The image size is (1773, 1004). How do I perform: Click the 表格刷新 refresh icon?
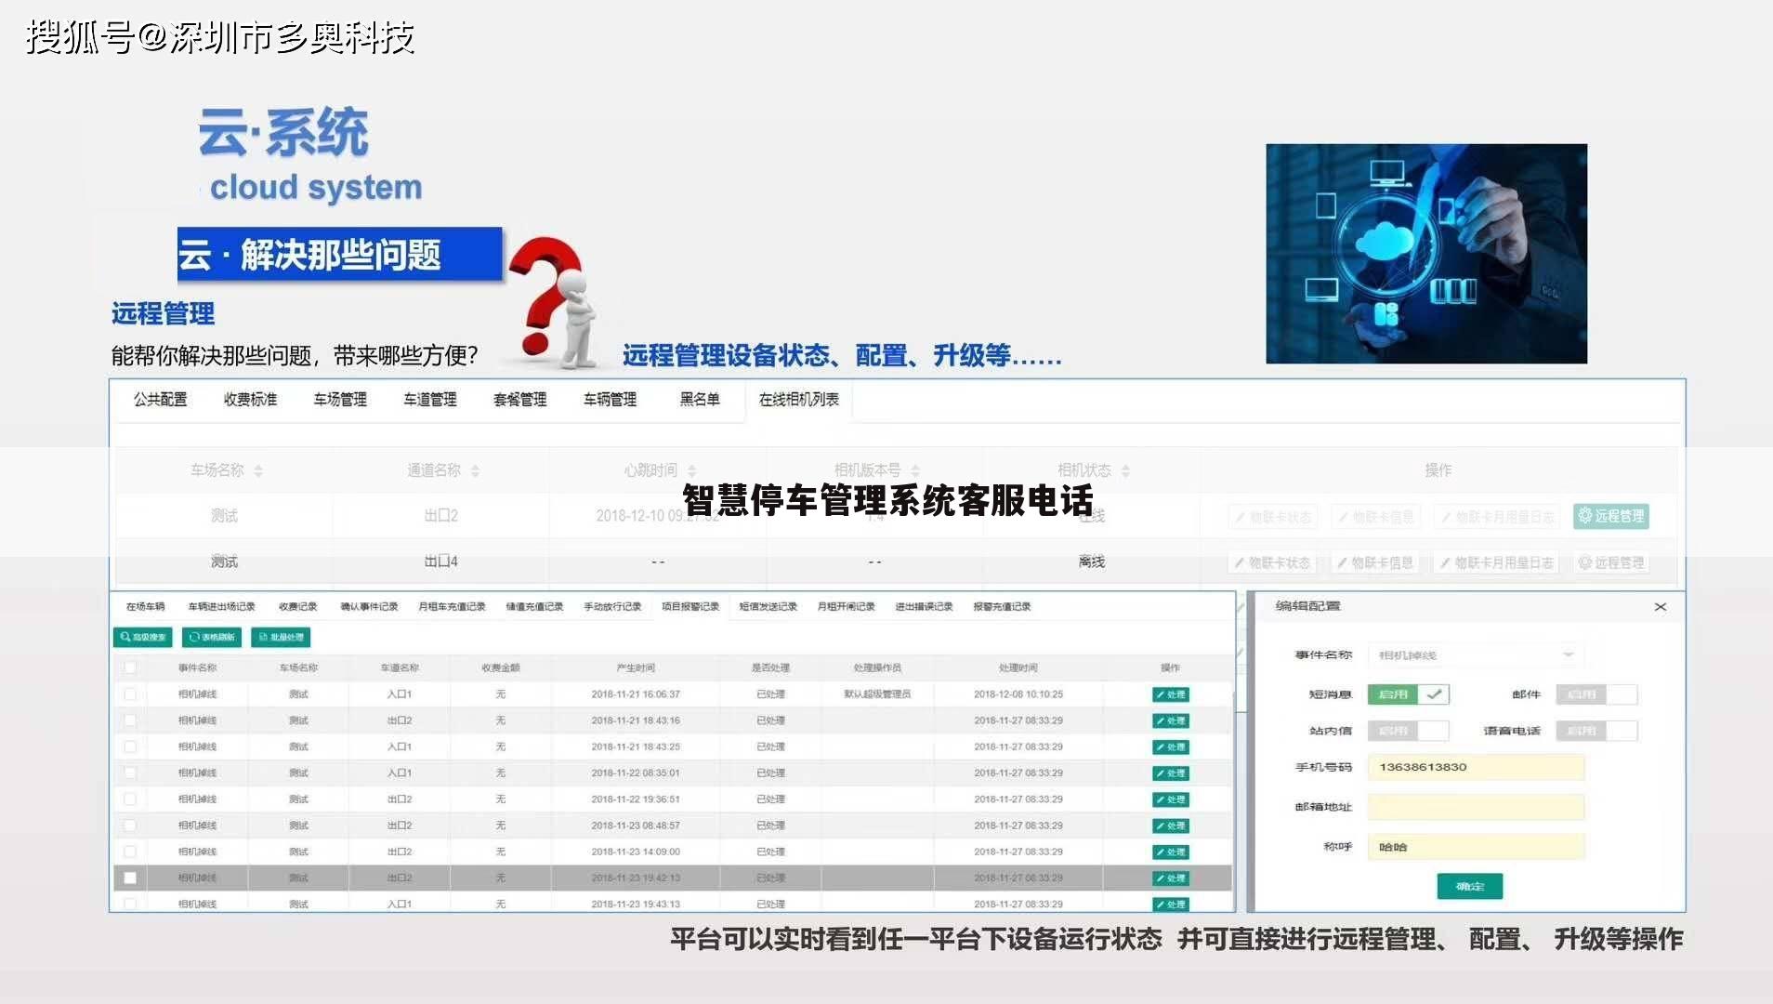[195, 638]
